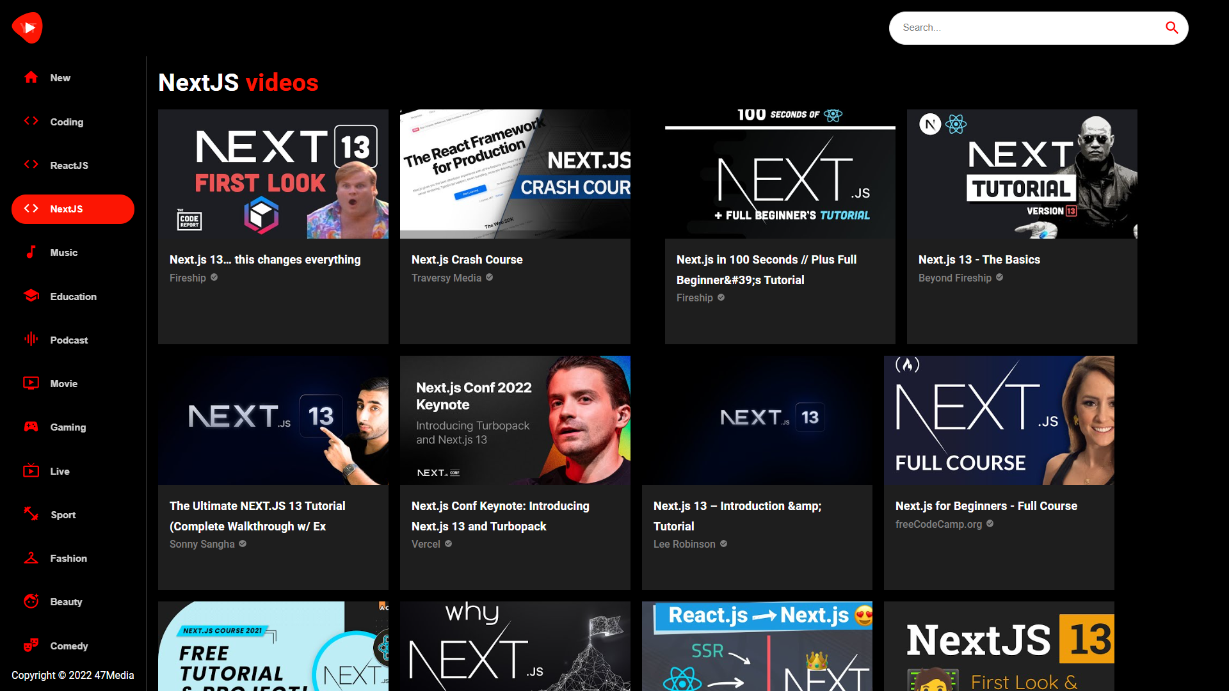1229x691 pixels.
Task: Click the Beauty face icon
Action: (x=31, y=601)
